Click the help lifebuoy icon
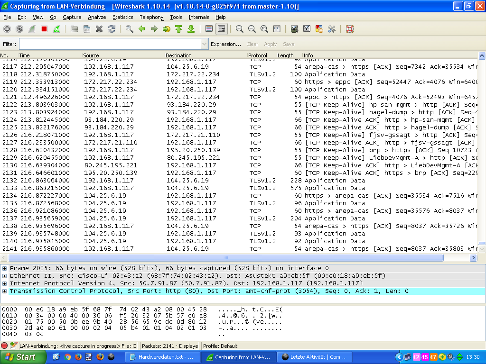 [350, 29]
